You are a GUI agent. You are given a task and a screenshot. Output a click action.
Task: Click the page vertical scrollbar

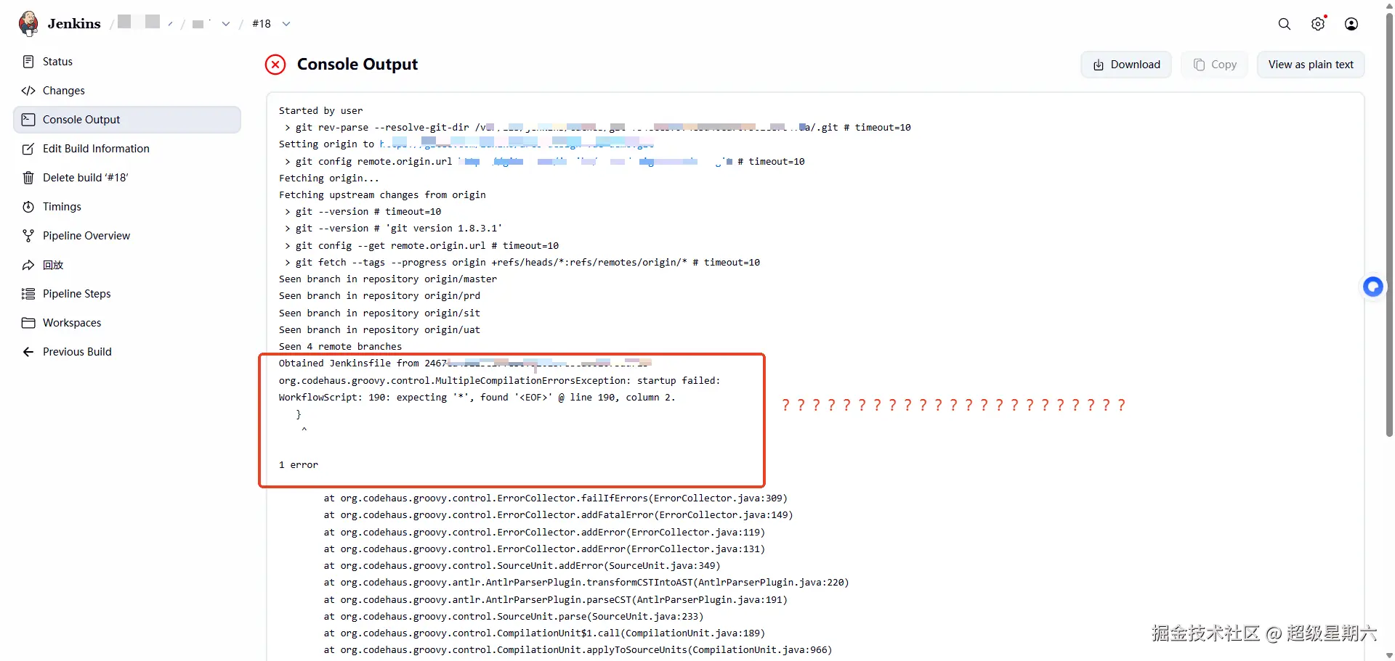[1389, 218]
